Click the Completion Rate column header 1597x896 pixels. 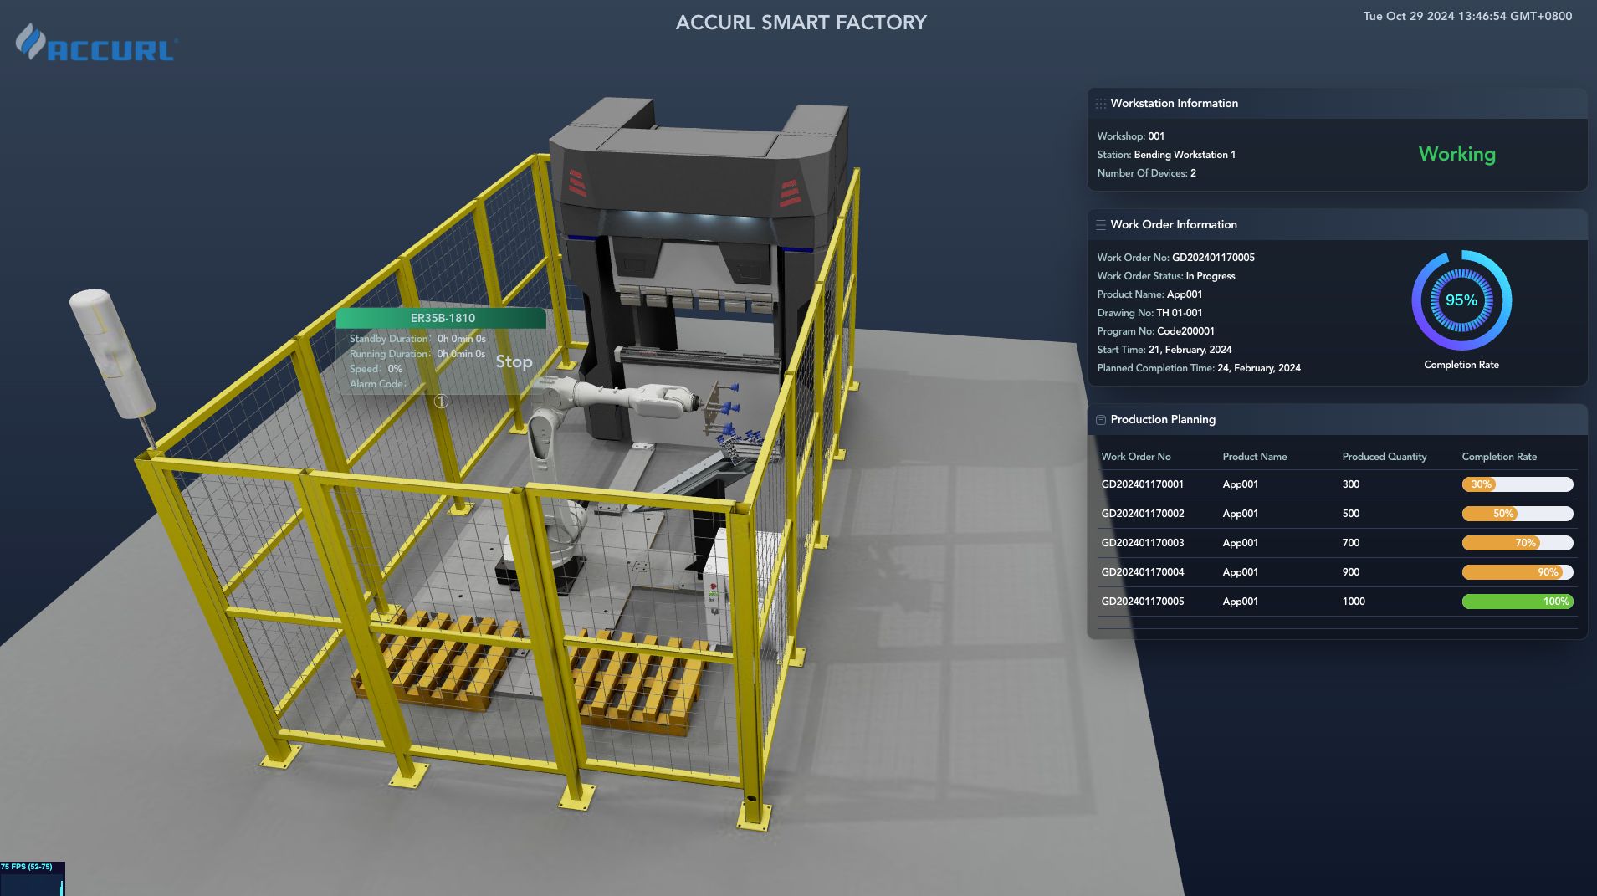pyautogui.click(x=1499, y=457)
